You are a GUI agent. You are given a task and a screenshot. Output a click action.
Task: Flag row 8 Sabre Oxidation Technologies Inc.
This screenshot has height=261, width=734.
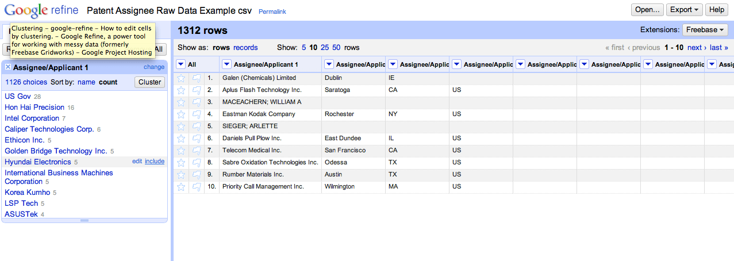coord(197,163)
